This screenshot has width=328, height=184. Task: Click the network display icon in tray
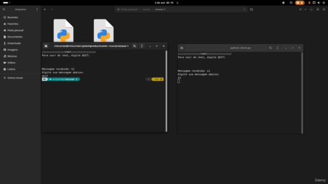(x=314, y=3)
